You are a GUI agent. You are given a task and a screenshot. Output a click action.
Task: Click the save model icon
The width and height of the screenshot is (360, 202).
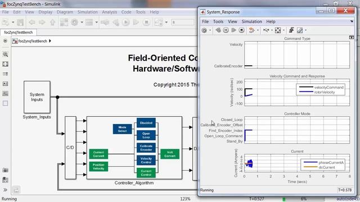(20, 22)
